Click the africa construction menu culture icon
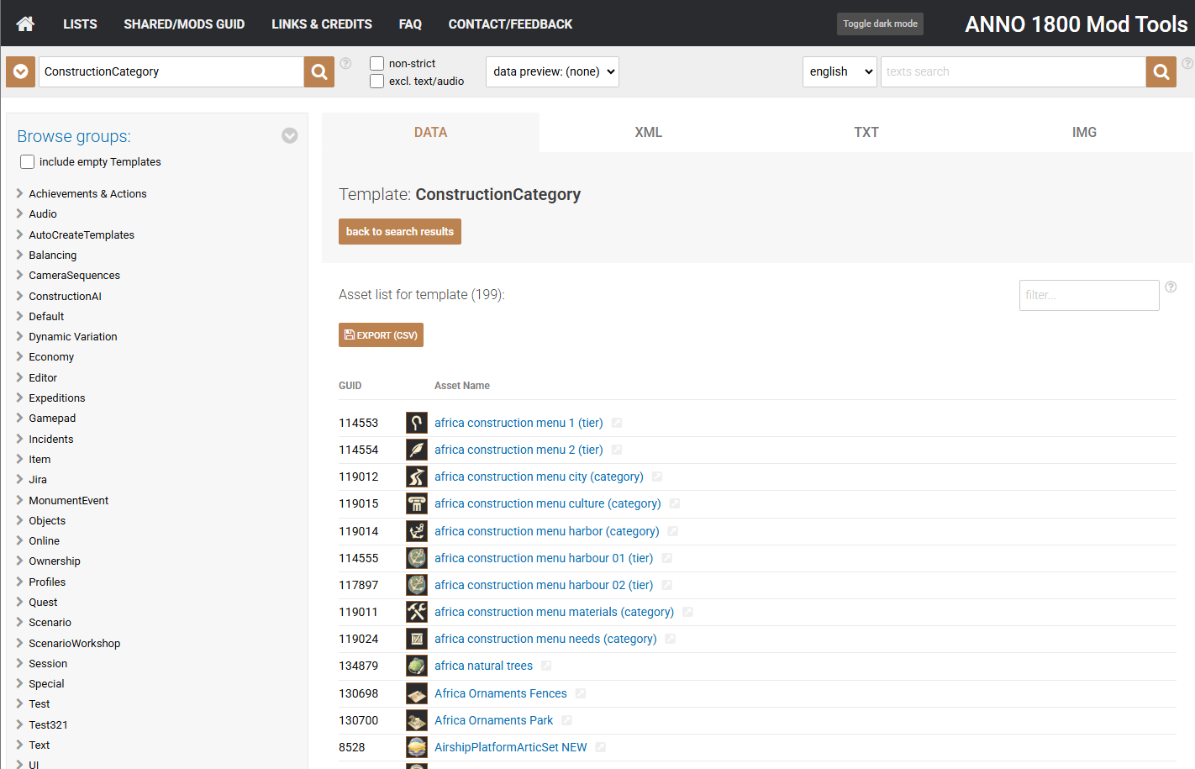 coord(416,504)
